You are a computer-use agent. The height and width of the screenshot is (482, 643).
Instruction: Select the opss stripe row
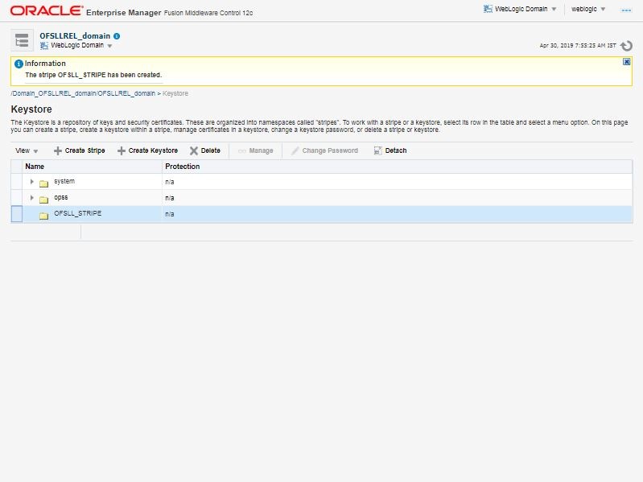(x=322, y=198)
